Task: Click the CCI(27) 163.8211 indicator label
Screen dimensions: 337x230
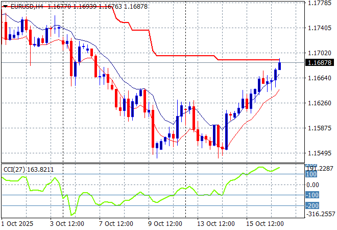Action: tap(29, 170)
